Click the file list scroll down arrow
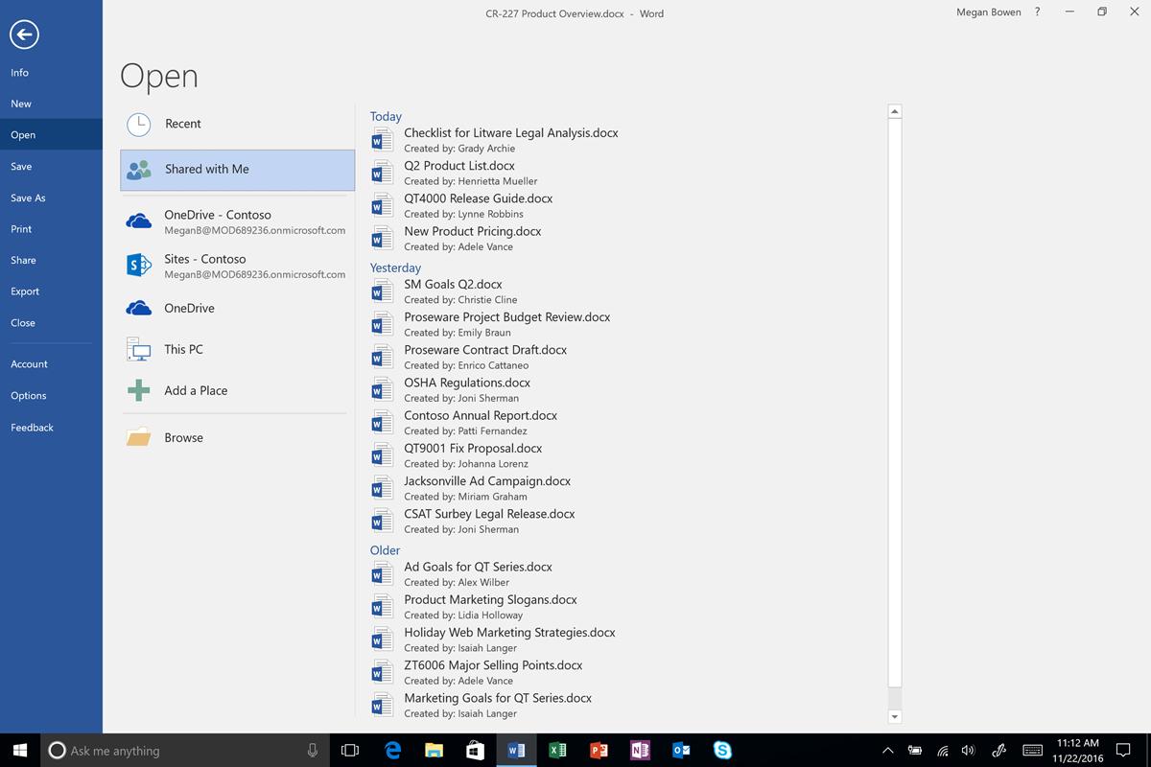The image size is (1151, 767). click(x=895, y=716)
